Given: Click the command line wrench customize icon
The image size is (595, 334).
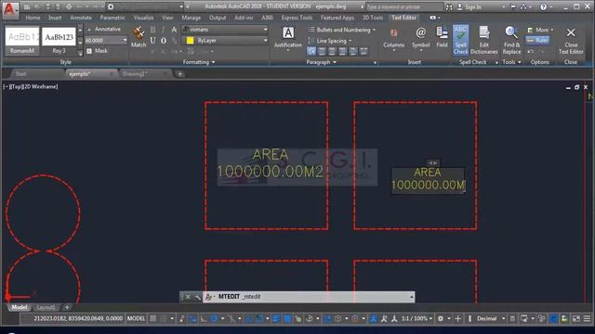Looking at the screenshot, I should coord(197,297).
